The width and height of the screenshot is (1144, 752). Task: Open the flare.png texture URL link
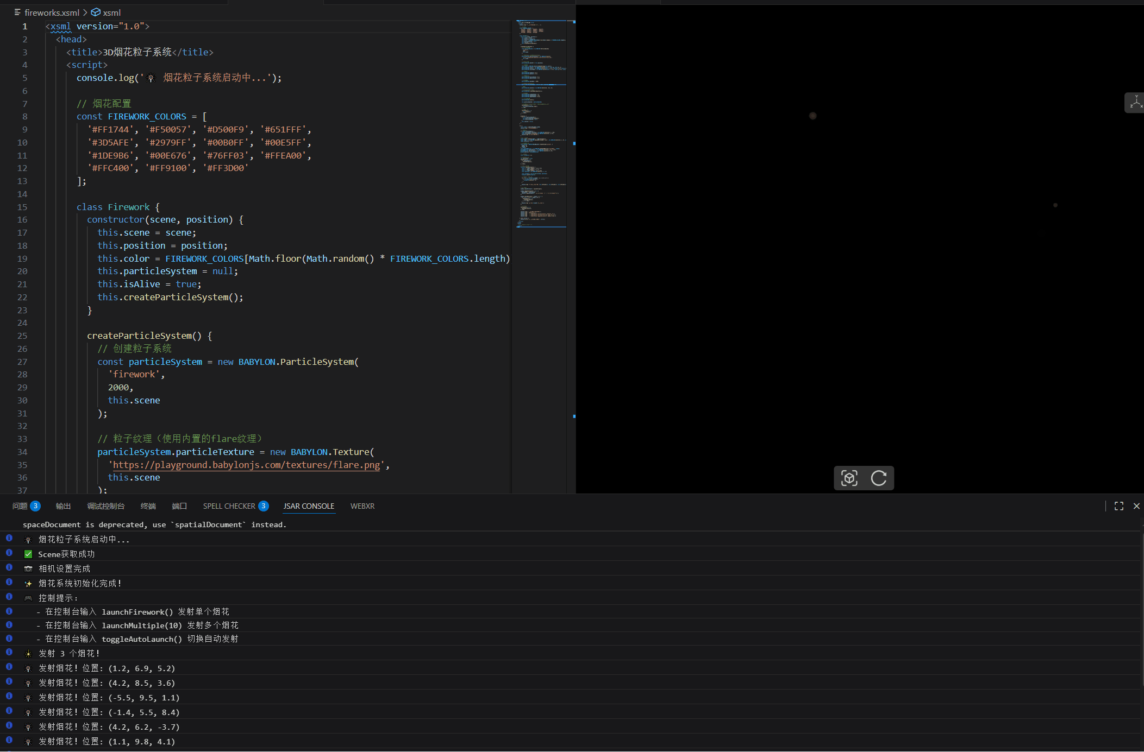(246, 465)
